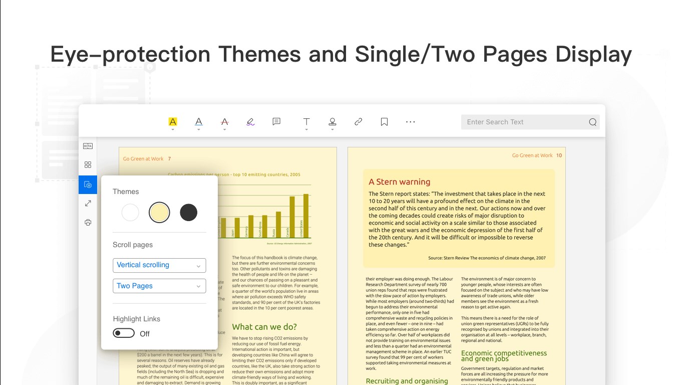Select the Stamp tool
This screenshot has width=684, height=385.
[332, 121]
